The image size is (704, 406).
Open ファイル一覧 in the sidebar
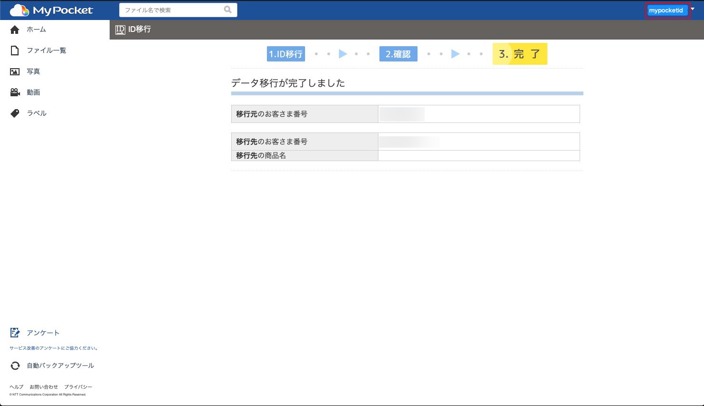(46, 51)
